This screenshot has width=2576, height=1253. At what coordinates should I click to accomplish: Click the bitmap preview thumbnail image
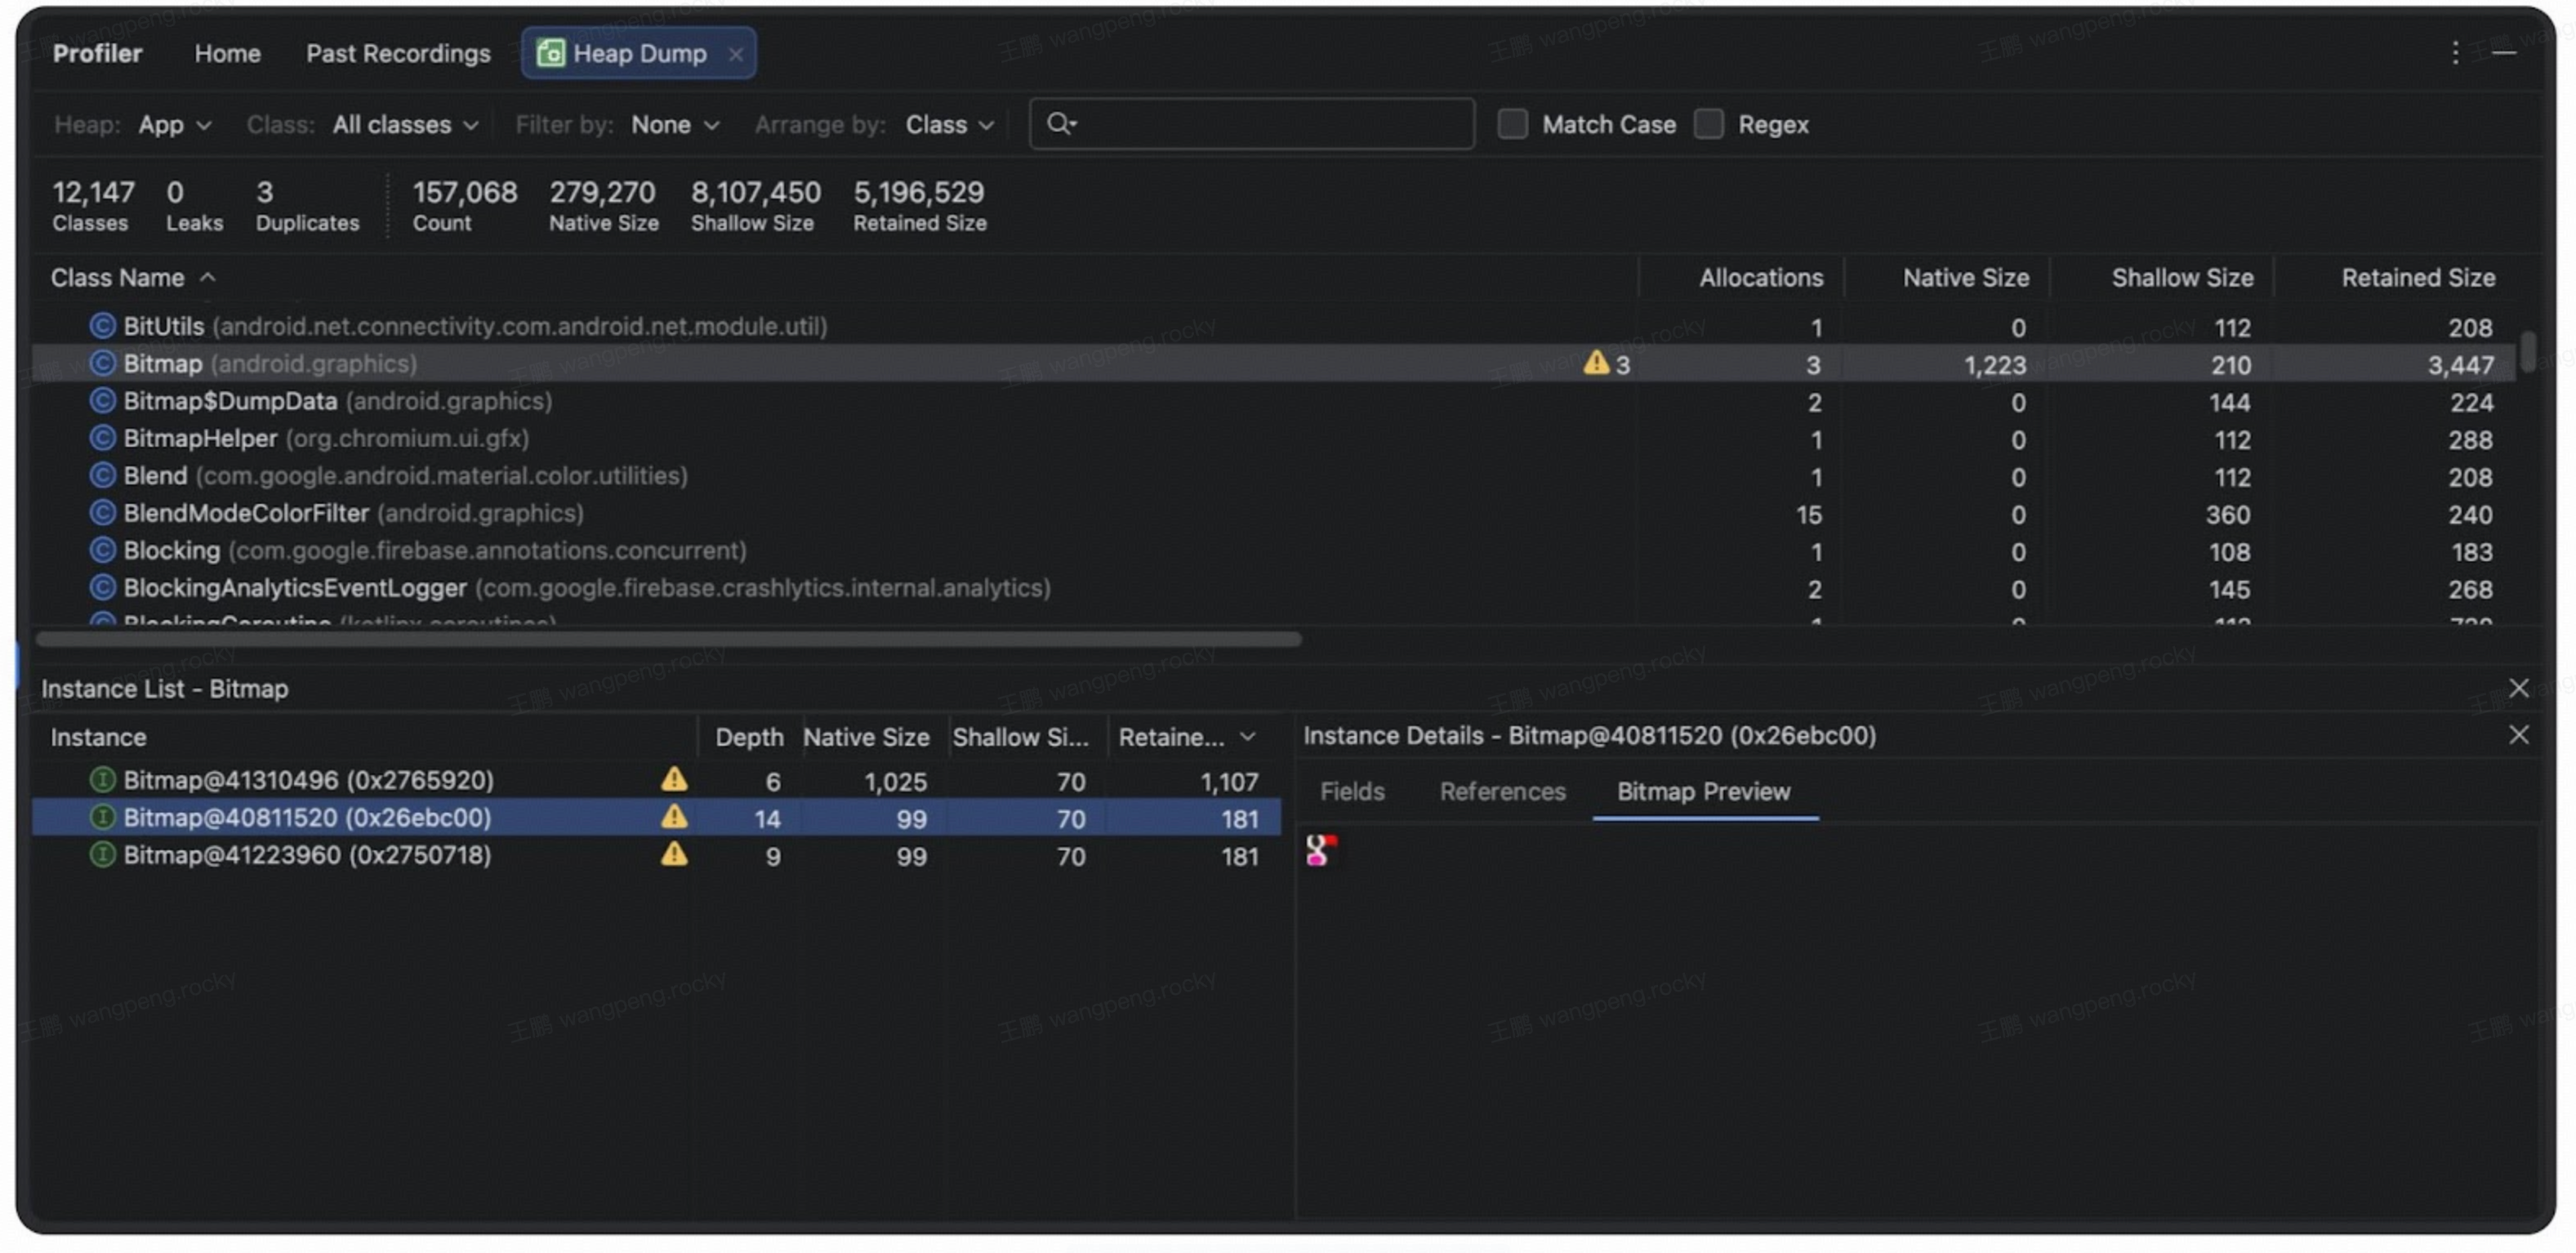[1320, 851]
